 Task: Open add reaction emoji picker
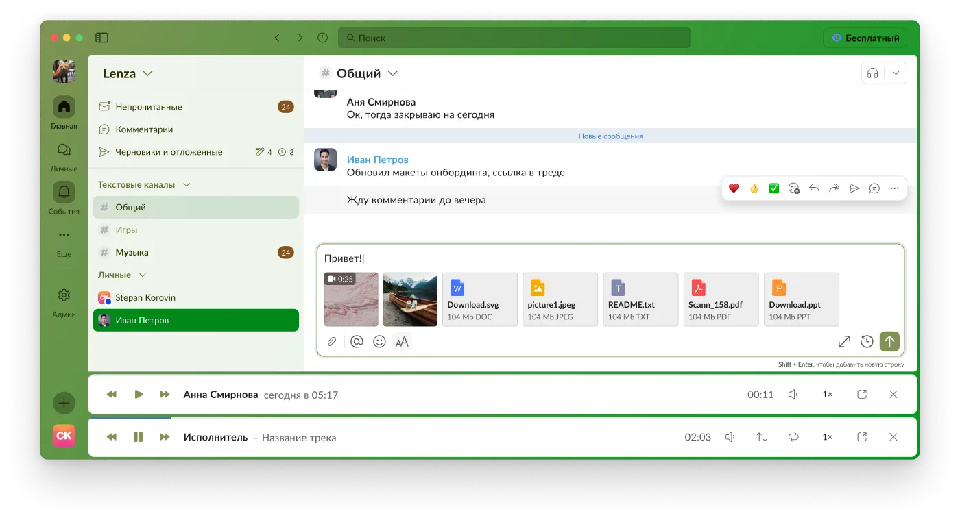[x=794, y=188]
